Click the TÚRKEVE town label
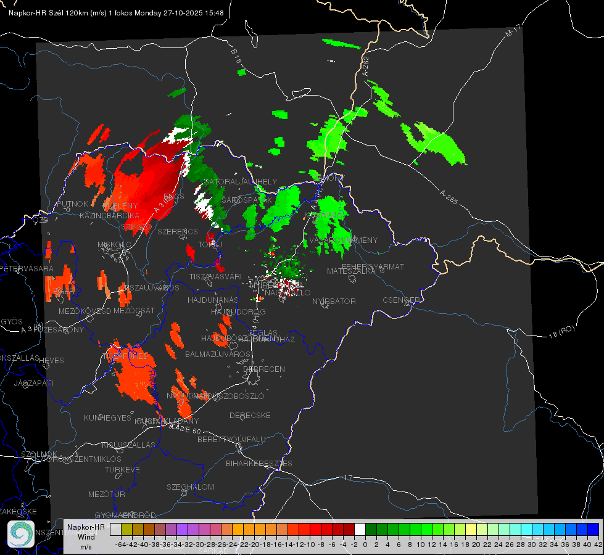This screenshot has width=604, height=555. (122, 469)
